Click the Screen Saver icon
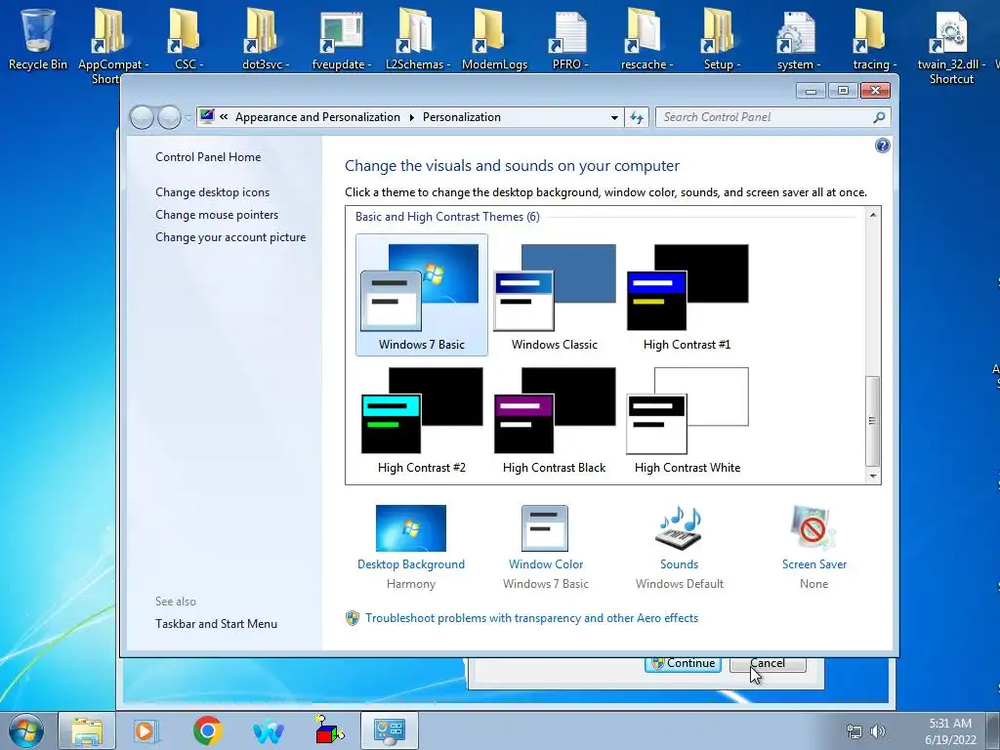The width and height of the screenshot is (1000, 750). (x=813, y=528)
